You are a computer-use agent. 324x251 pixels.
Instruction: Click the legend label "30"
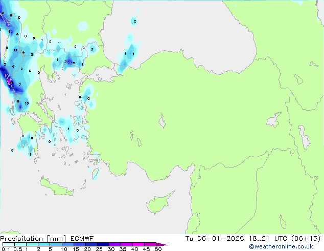[111, 249]
